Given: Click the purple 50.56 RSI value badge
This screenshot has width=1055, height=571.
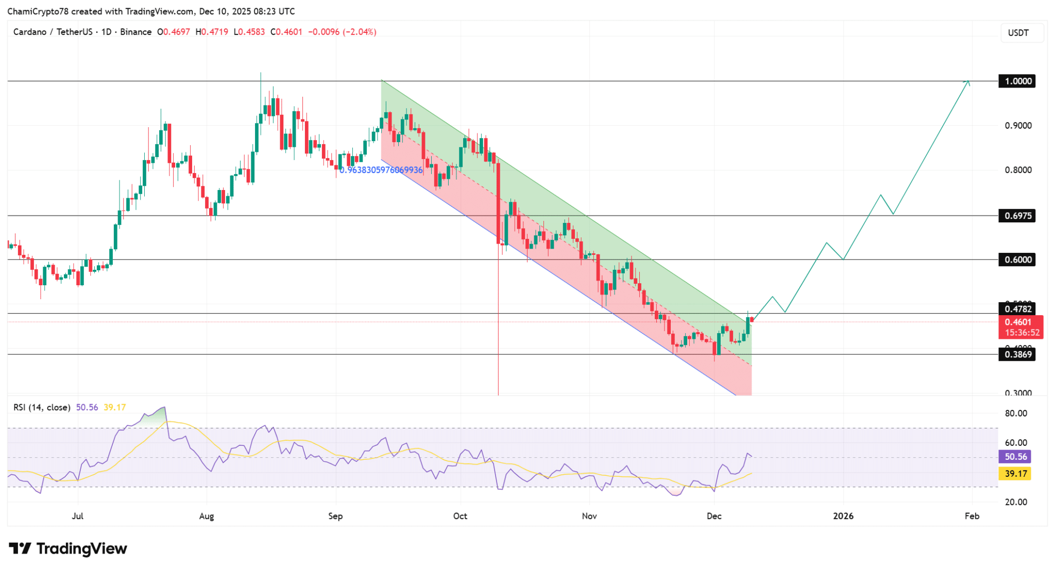Looking at the screenshot, I should [1014, 456].
